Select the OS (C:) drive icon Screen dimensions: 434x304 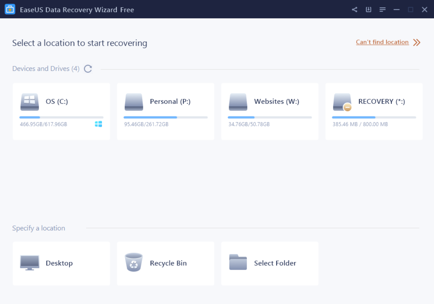(29, 102)
